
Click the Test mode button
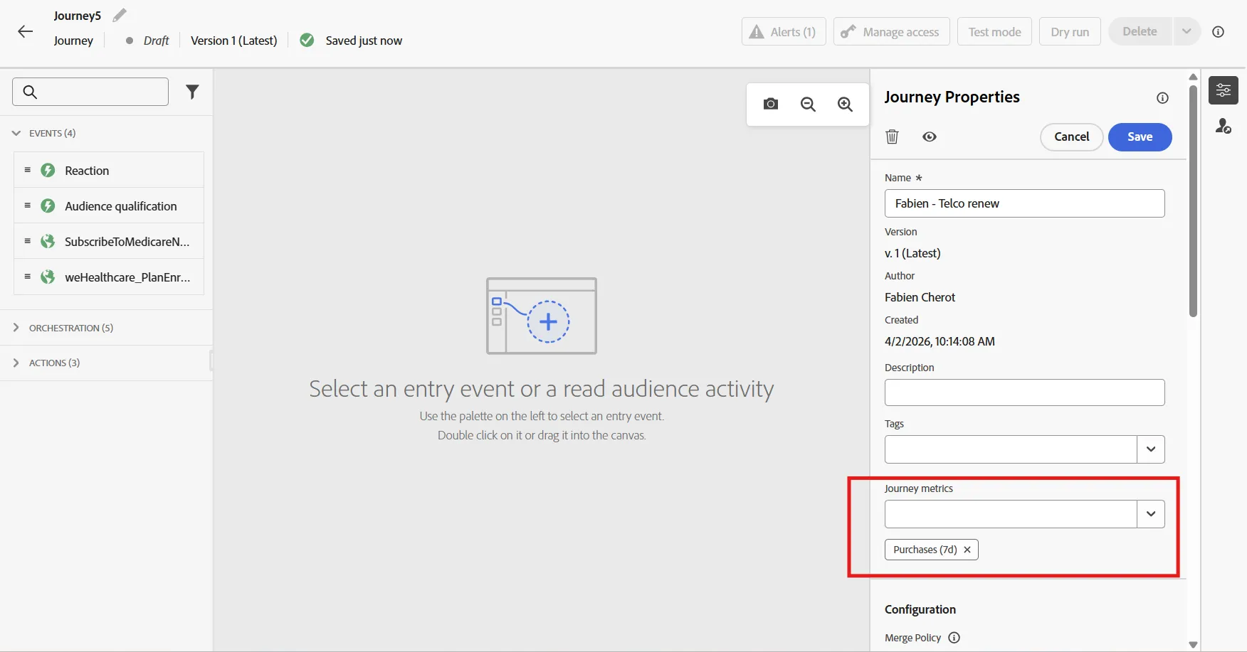[995, 31]
